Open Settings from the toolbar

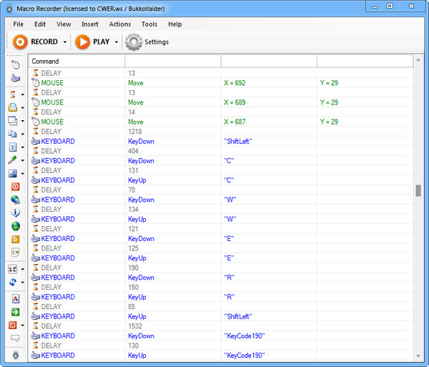pyautogui.click(x=147, y=42)
